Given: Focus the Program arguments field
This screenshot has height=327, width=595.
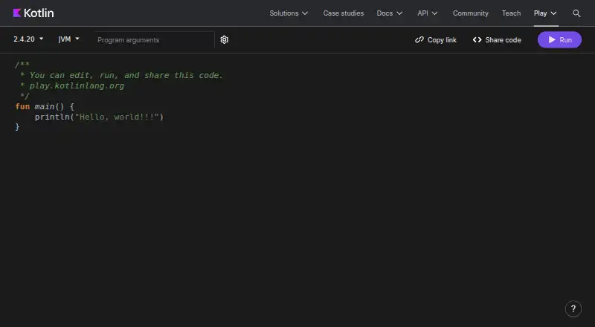Looking at the screenshot, I should 155,40.
